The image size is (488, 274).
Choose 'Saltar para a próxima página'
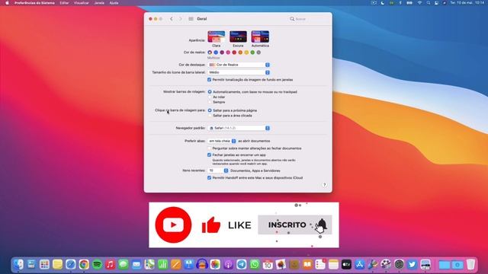point(210,110)
